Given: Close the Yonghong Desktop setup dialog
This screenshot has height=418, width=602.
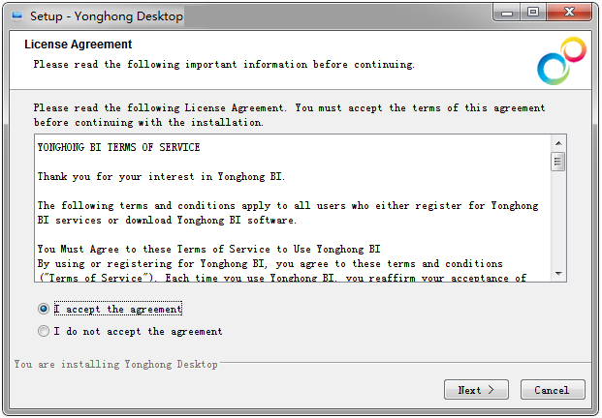Looking at the screenshot, I should point(569,13).
